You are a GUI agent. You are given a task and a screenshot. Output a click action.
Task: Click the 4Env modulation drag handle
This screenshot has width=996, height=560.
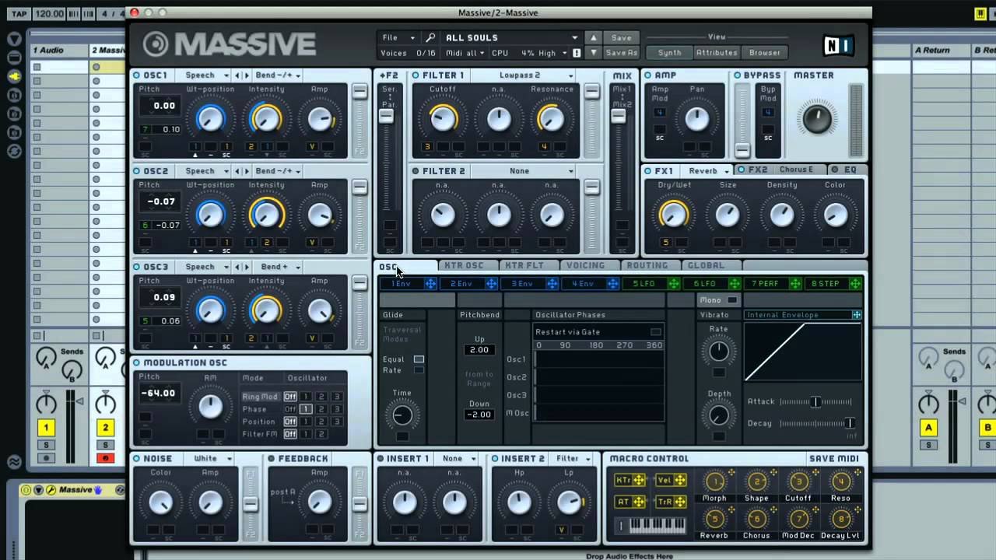(x=613, y=284)
